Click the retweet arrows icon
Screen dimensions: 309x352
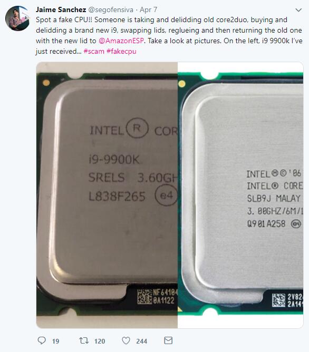coord(84,340)
